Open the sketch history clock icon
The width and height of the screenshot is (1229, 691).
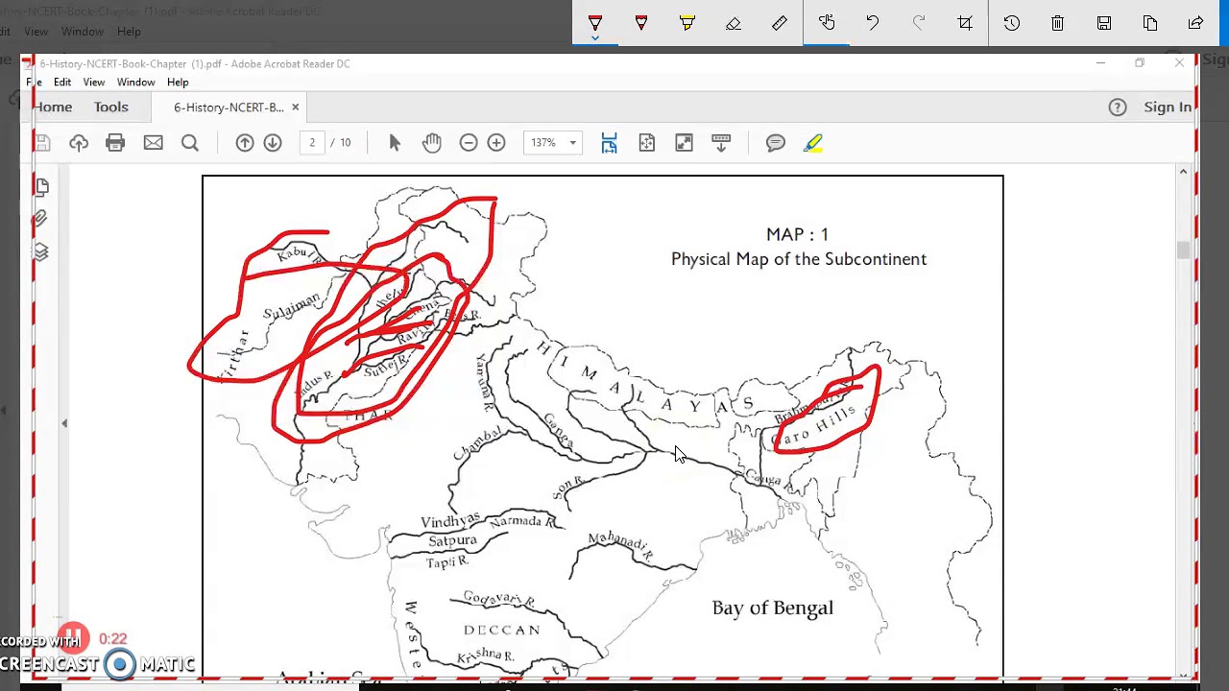pos(1011,23)
